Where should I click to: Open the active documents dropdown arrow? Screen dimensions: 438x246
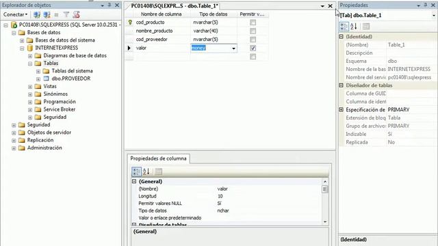tap(322, 6)
